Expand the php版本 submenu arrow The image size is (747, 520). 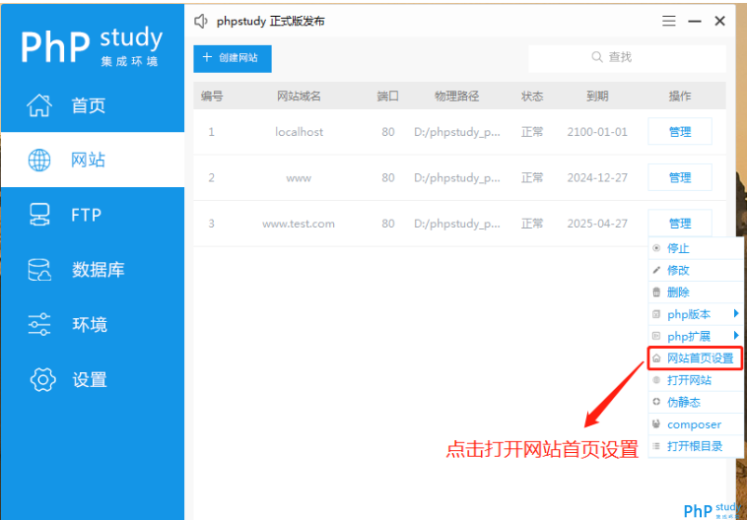[x=736, y=313]
